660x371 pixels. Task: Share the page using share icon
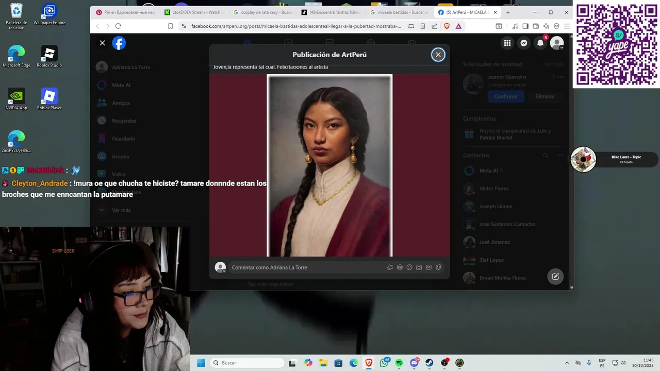click(434, 26)
